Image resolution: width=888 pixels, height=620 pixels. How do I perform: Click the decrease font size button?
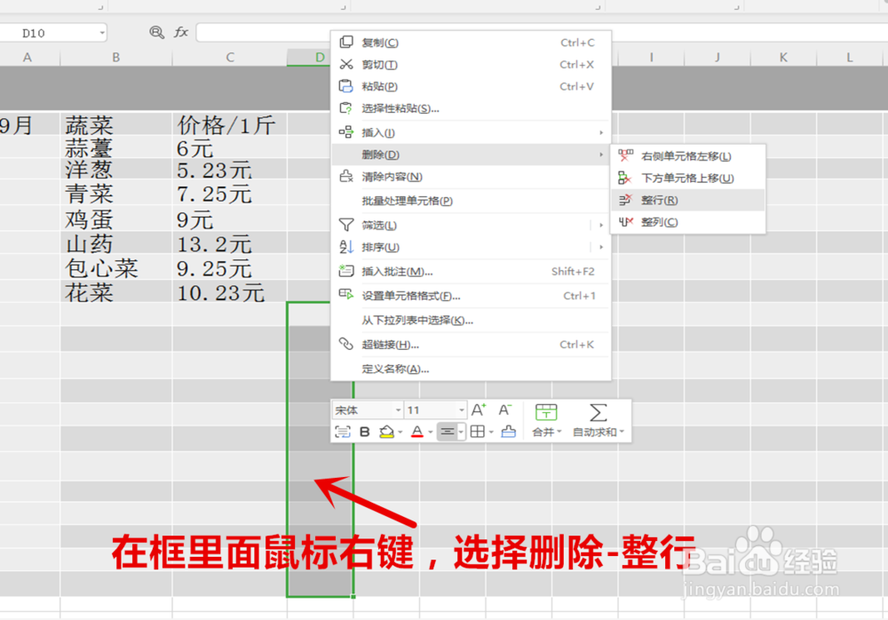pos(504,409)
